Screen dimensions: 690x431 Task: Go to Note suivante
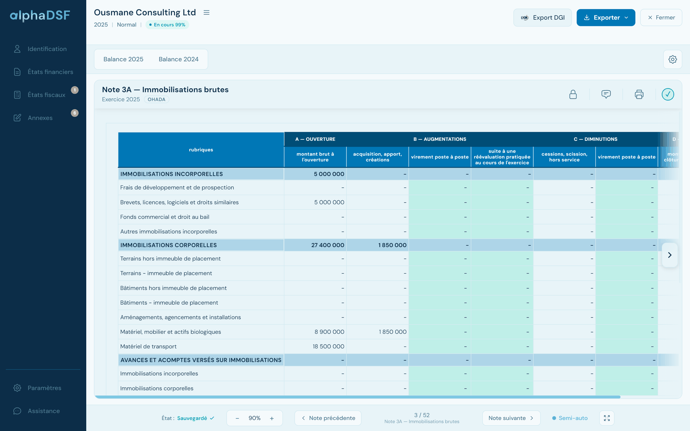511,418
